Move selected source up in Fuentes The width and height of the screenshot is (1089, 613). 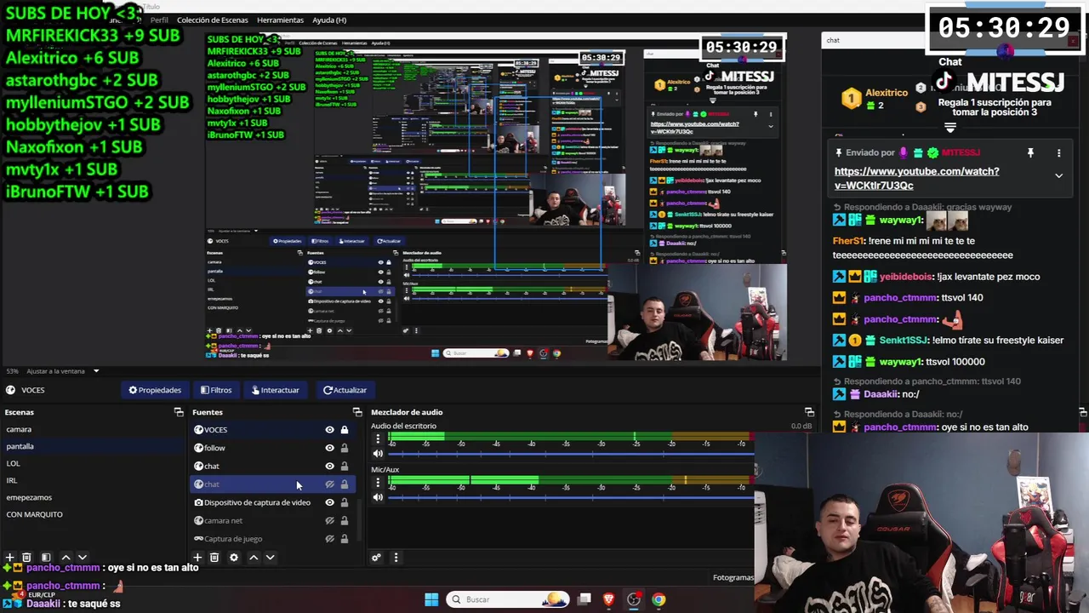pyautogui.click(x=254, y=558)
